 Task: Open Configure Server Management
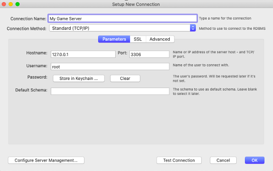coord(46,160)
